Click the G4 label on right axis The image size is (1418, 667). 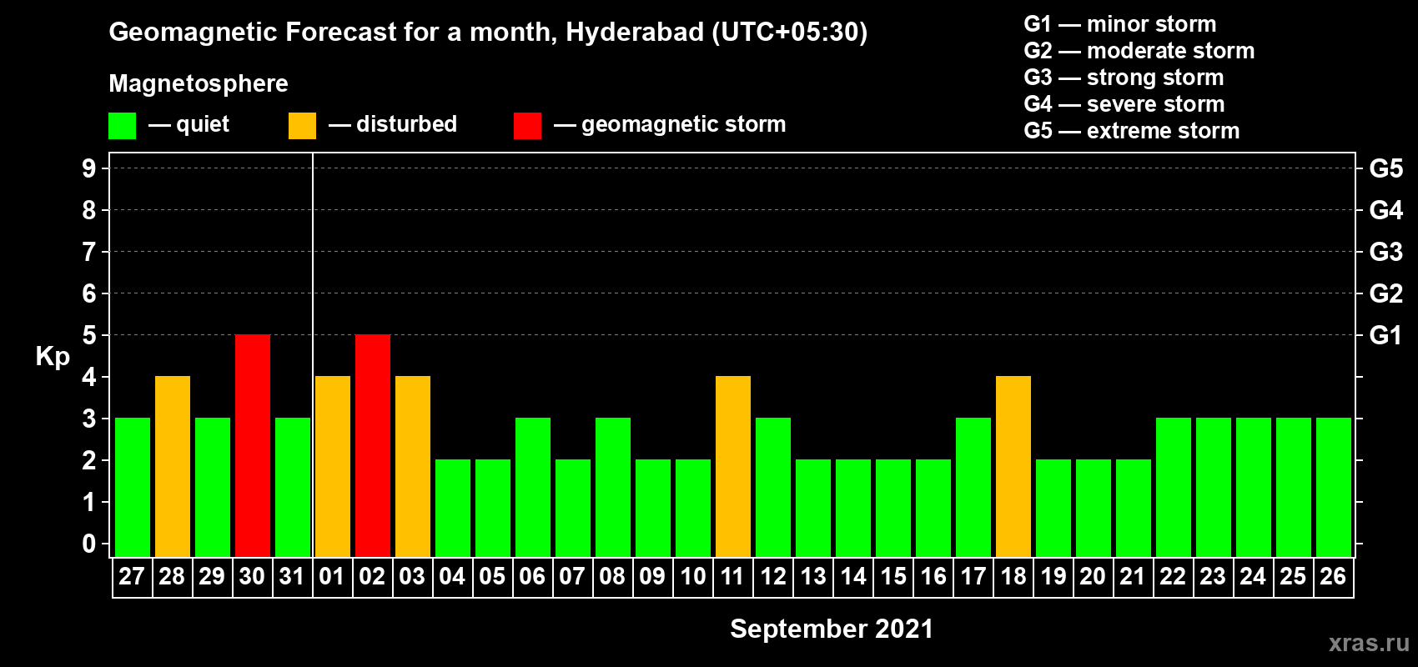coord(1386,210)
